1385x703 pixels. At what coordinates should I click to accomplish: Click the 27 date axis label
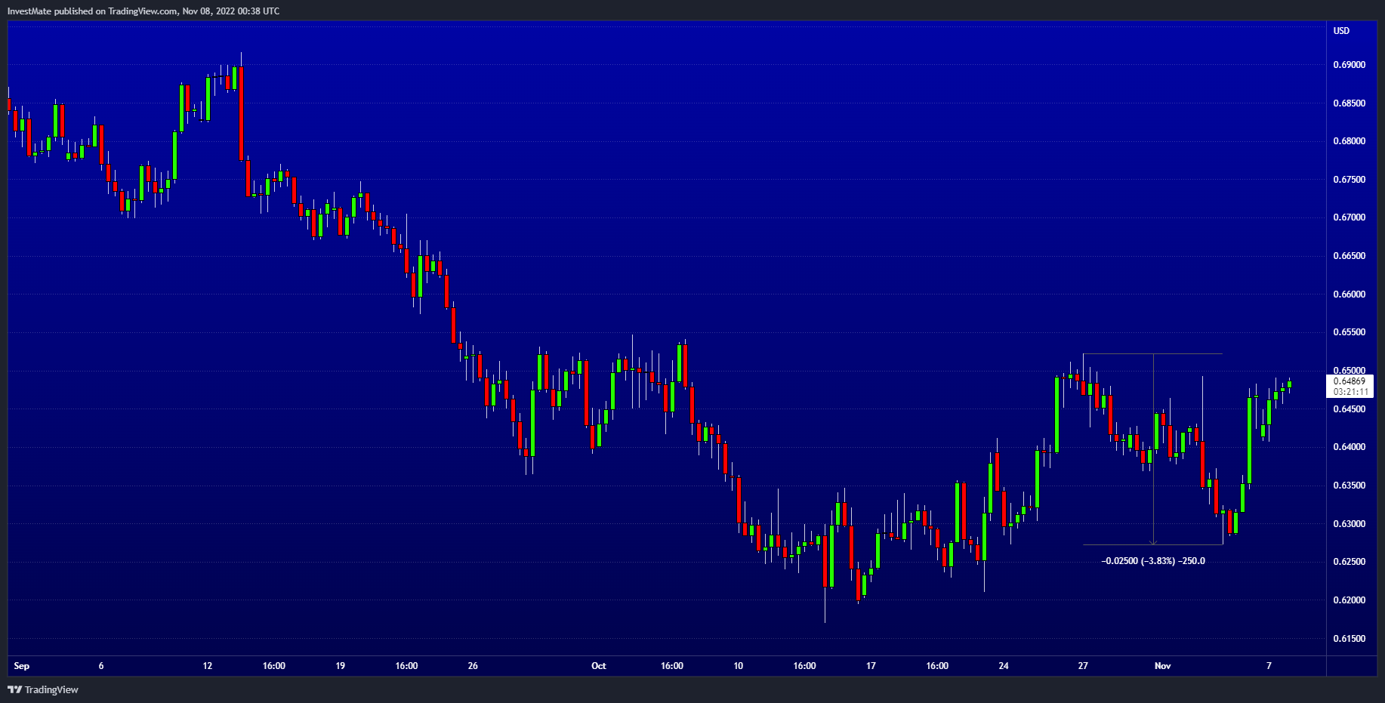tap(1083, 666)
